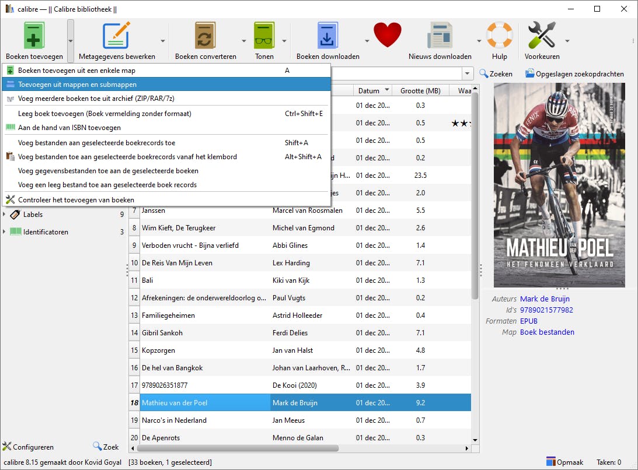Select the book Kopzorgen
The image size is (638, 470).
coord(205,350)
